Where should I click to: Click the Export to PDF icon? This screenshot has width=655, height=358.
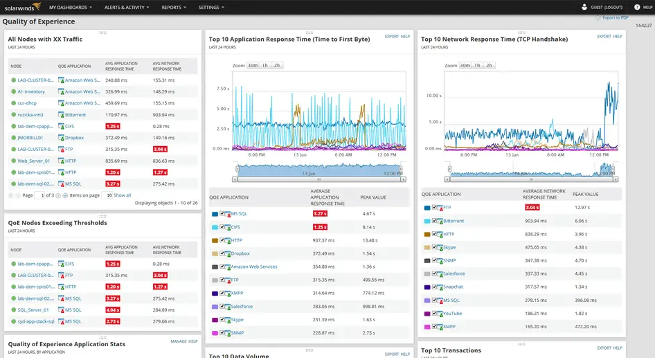(598, 17)
